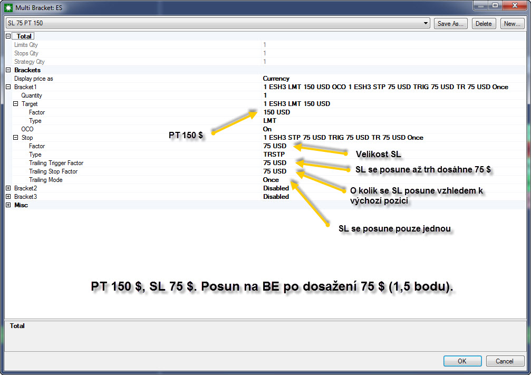Collapse the Brackets section
The width and height of the screenshot is (531, 375).
8,70
